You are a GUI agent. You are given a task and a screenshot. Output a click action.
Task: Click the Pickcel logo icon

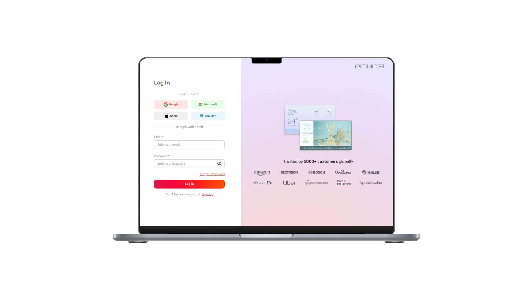pos(370,66)
